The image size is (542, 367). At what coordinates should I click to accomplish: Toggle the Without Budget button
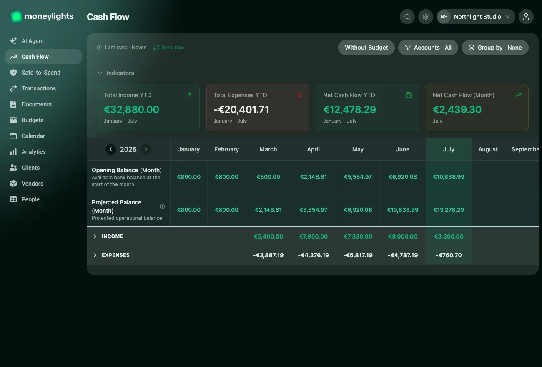point(366,48)
